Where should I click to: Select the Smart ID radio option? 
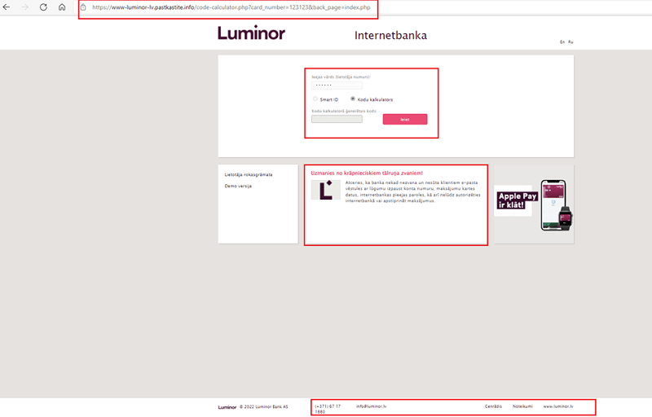[x=315, y=99]
